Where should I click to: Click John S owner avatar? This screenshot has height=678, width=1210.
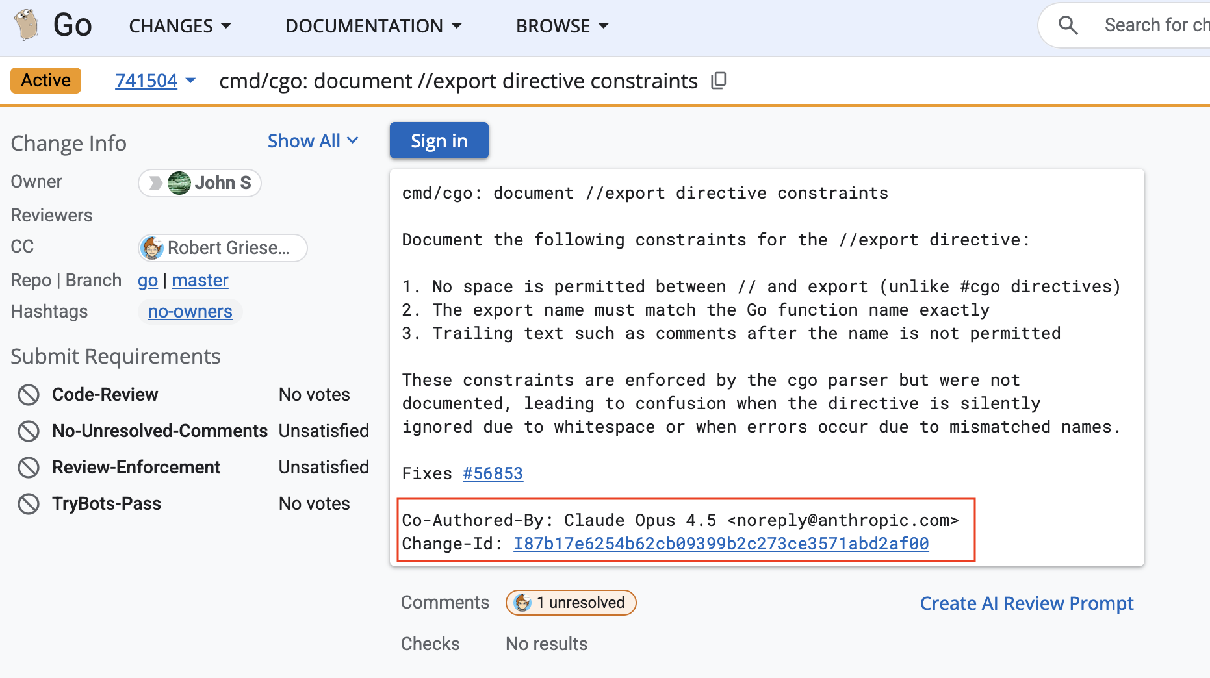(179, 183)
